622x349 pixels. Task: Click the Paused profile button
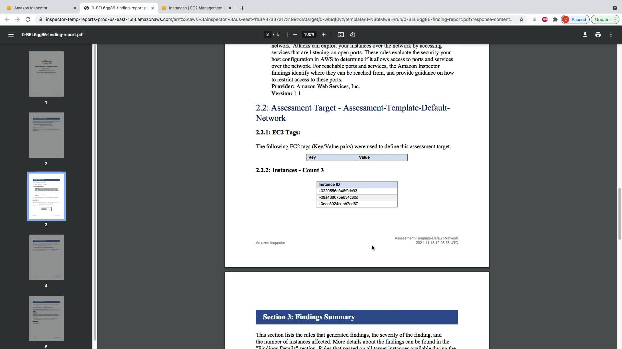coord(575,19)
